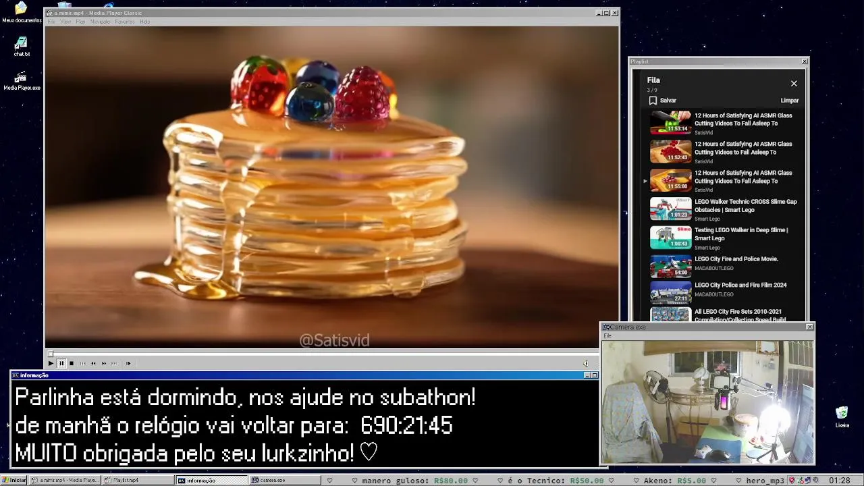Click the Media Player Classic title bar icon

(49, 13)
